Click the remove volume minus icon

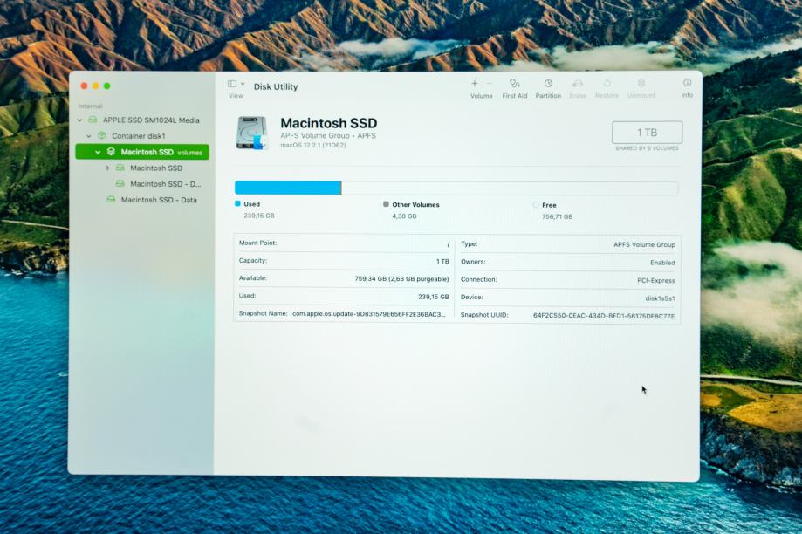[489, 84]
